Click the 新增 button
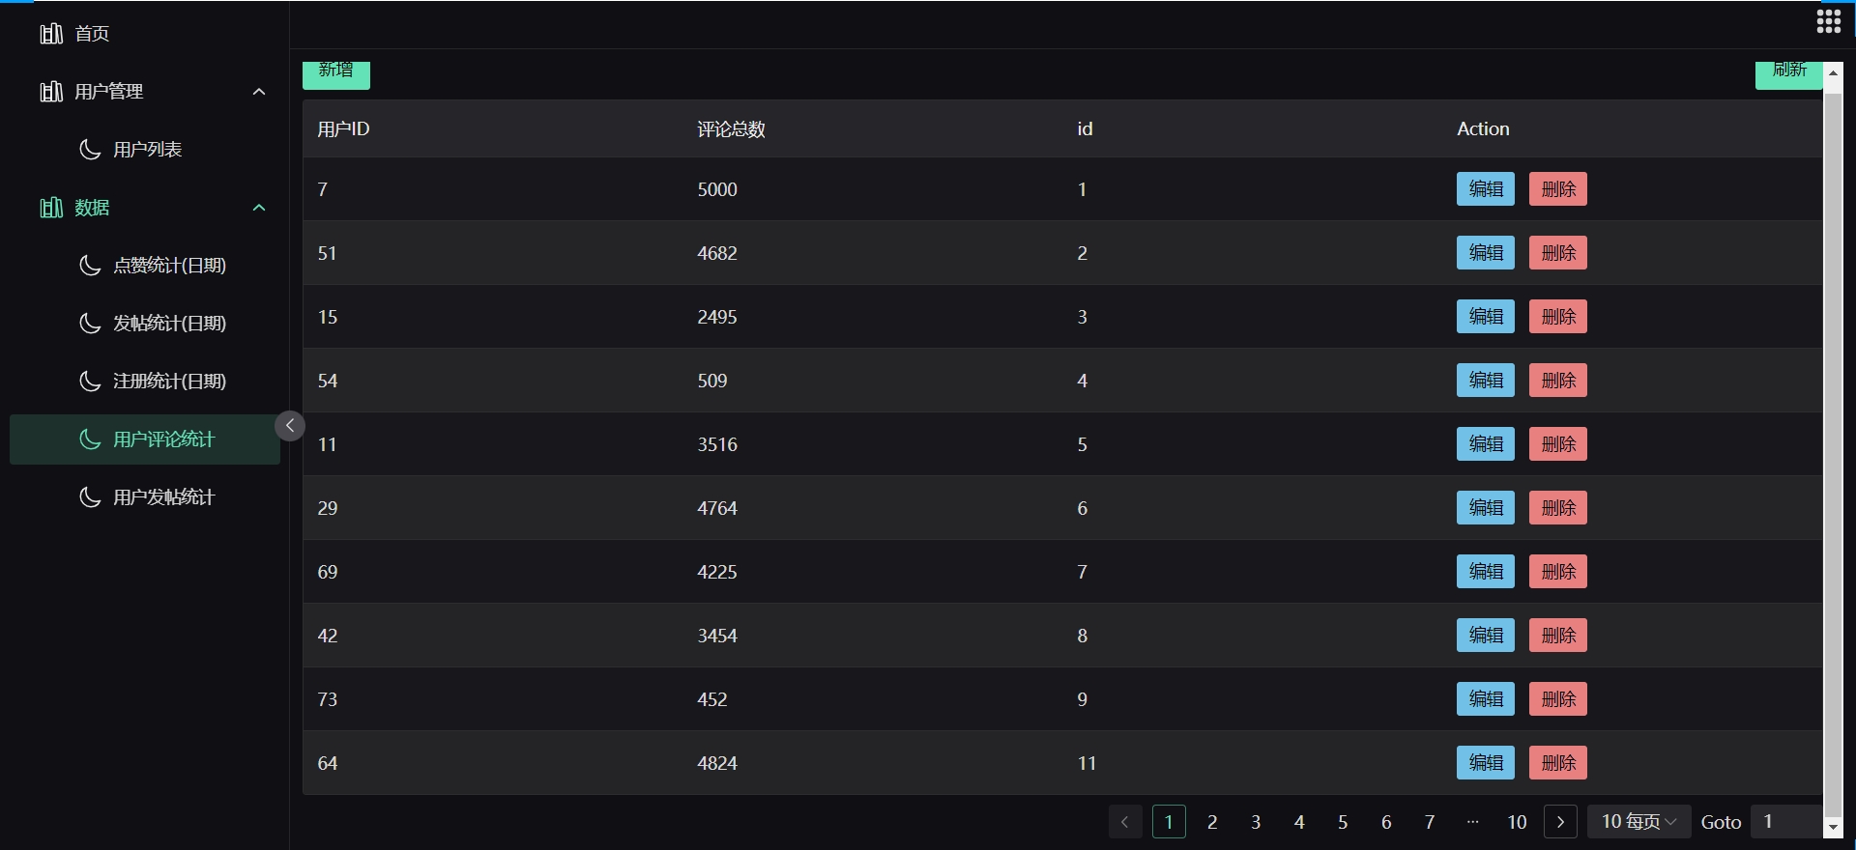Viewport: 1856px width, 850px height. [336, 73]
